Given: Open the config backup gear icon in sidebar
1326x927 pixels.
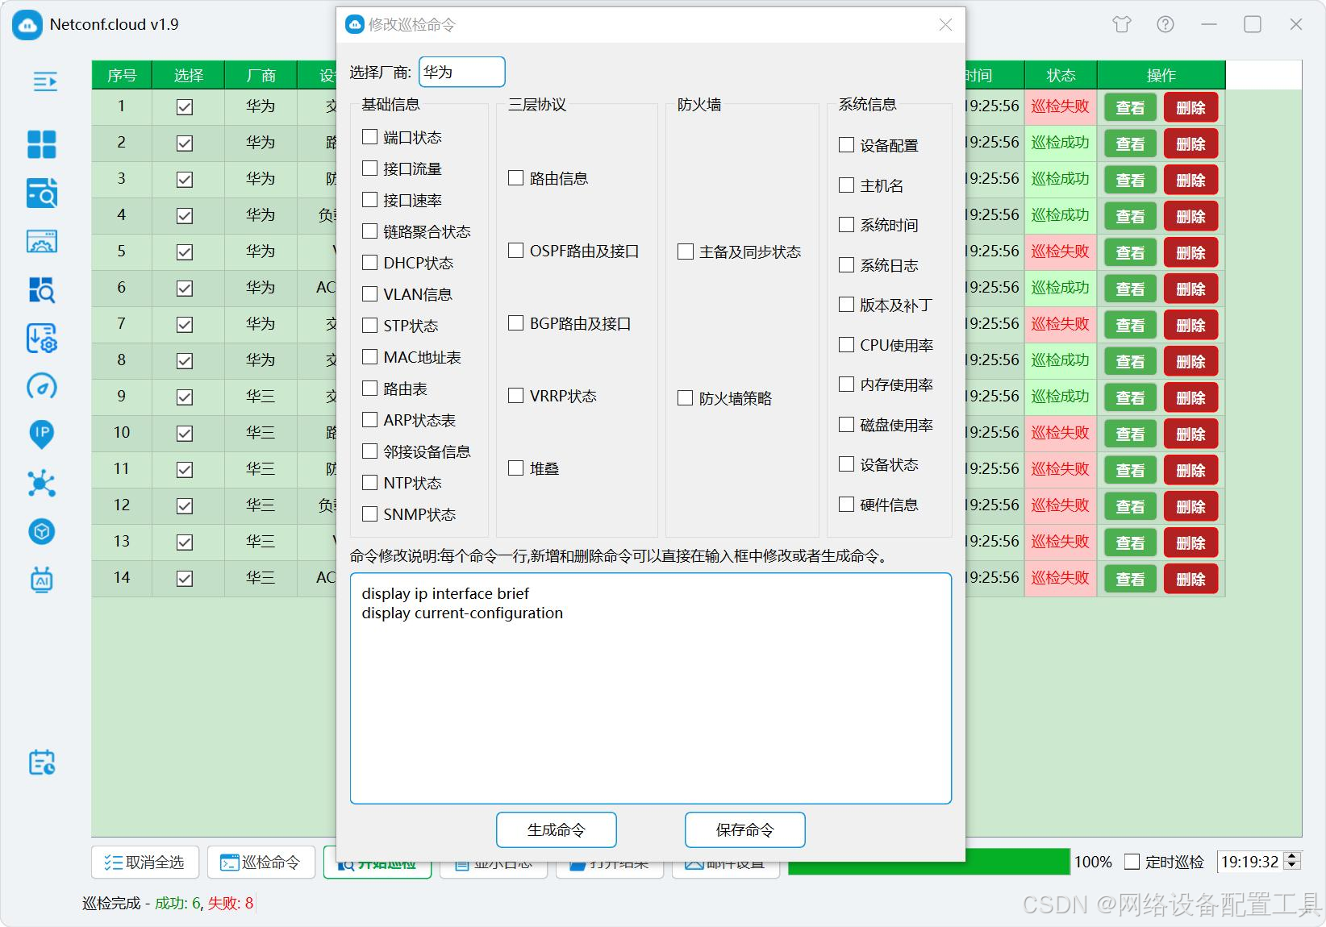Looking at the screenshot, I should [x=42, y=339].
